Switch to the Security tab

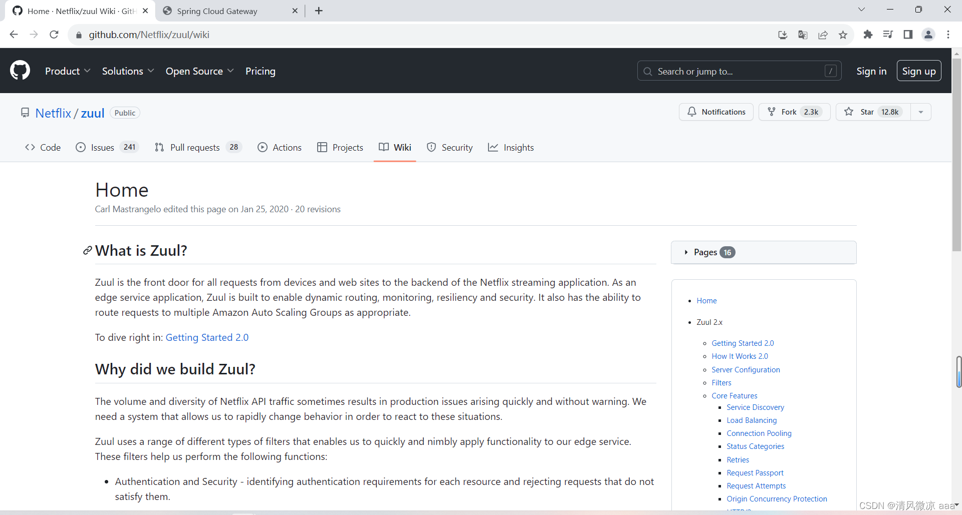[x=450, y=147]
